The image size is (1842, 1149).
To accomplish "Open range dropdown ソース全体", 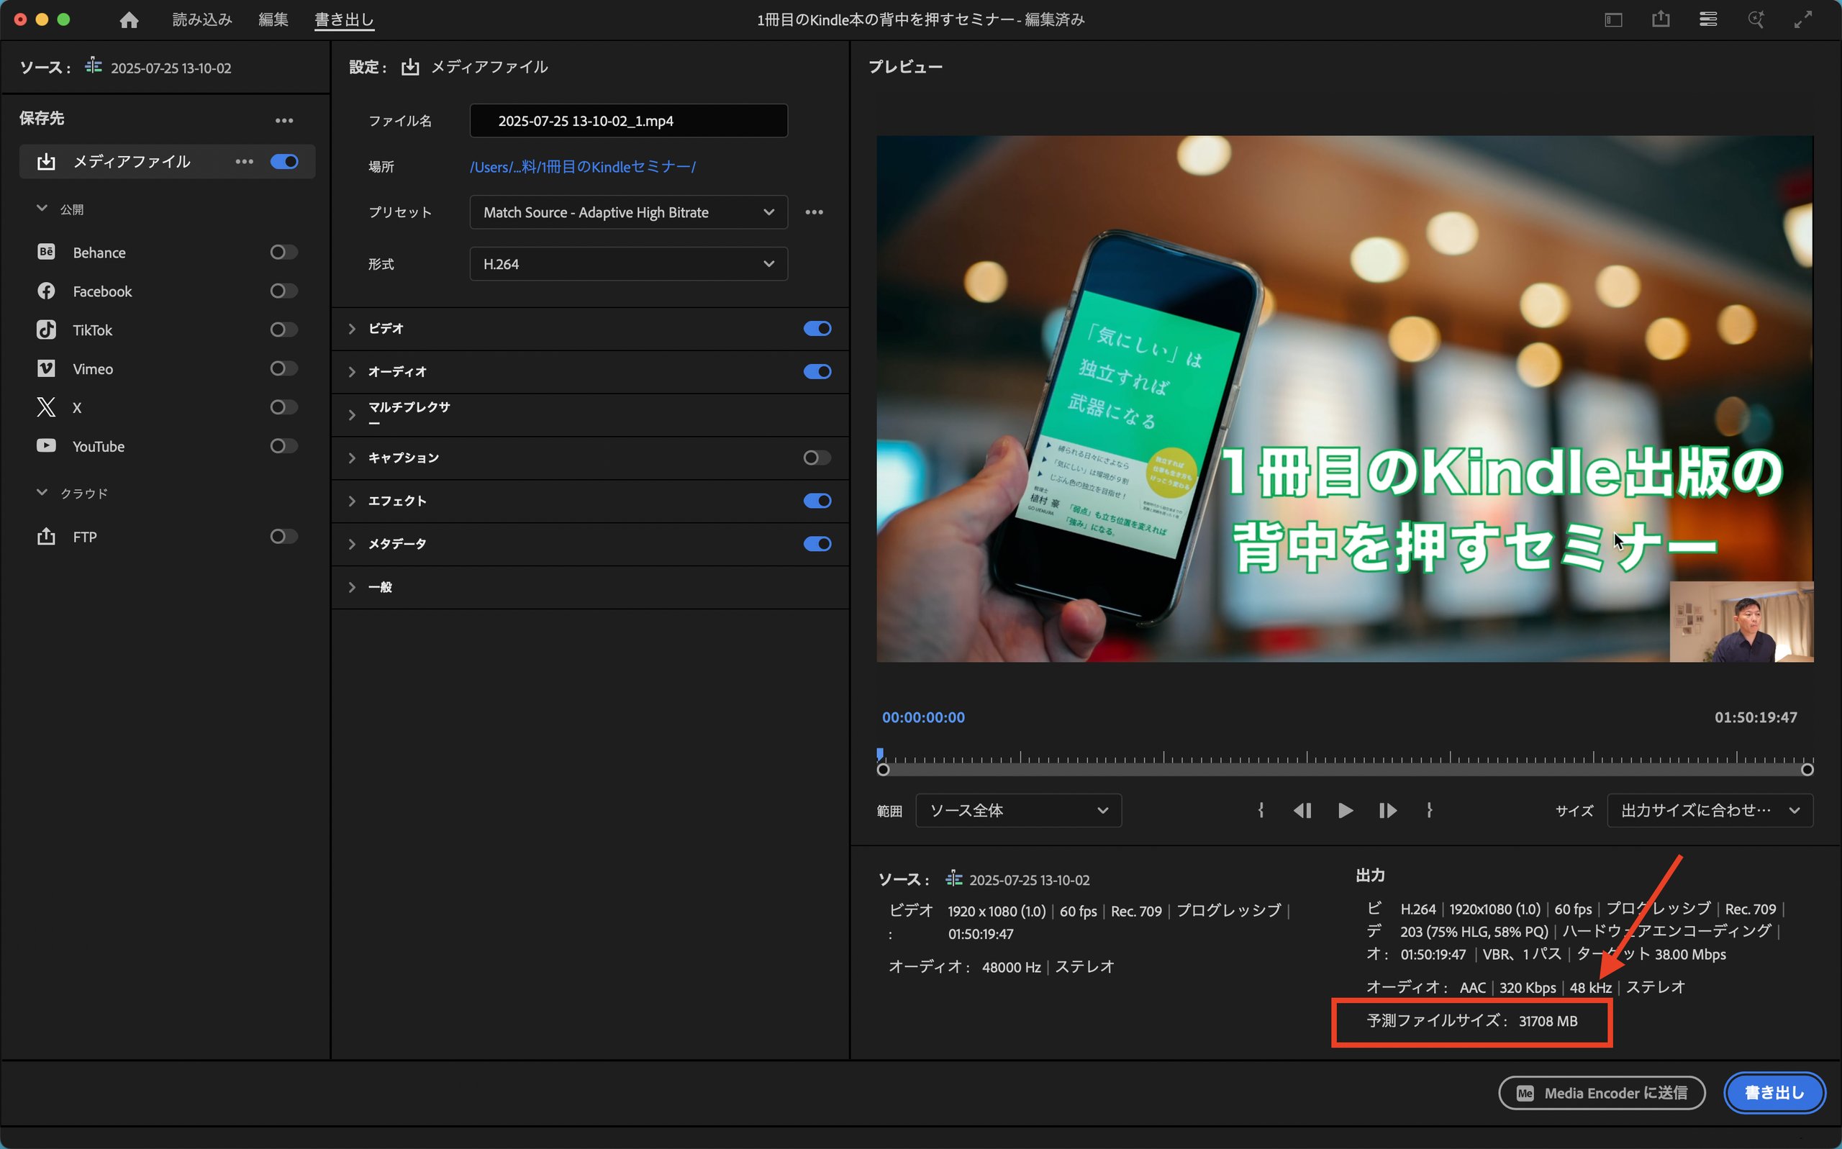I will pos(1018,810).
